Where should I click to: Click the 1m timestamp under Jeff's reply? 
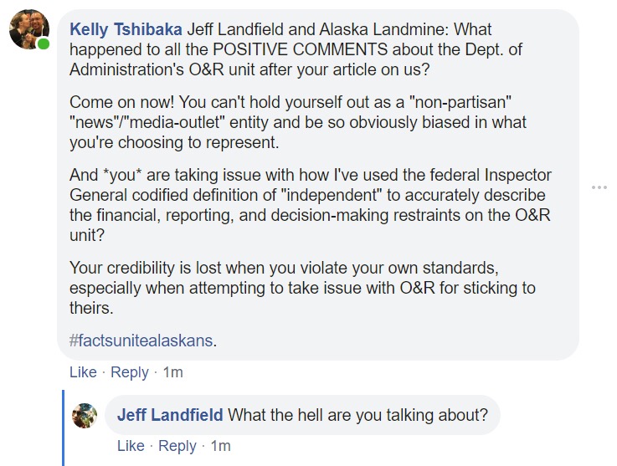220,446
